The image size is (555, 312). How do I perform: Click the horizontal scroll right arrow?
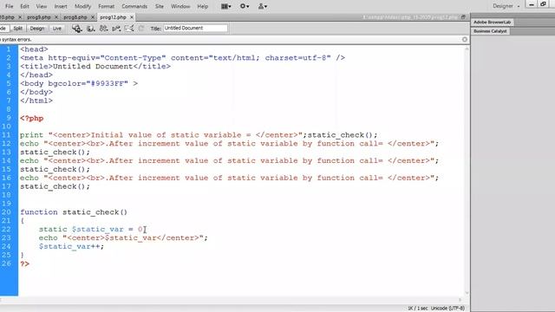click(x=460, y=300)
